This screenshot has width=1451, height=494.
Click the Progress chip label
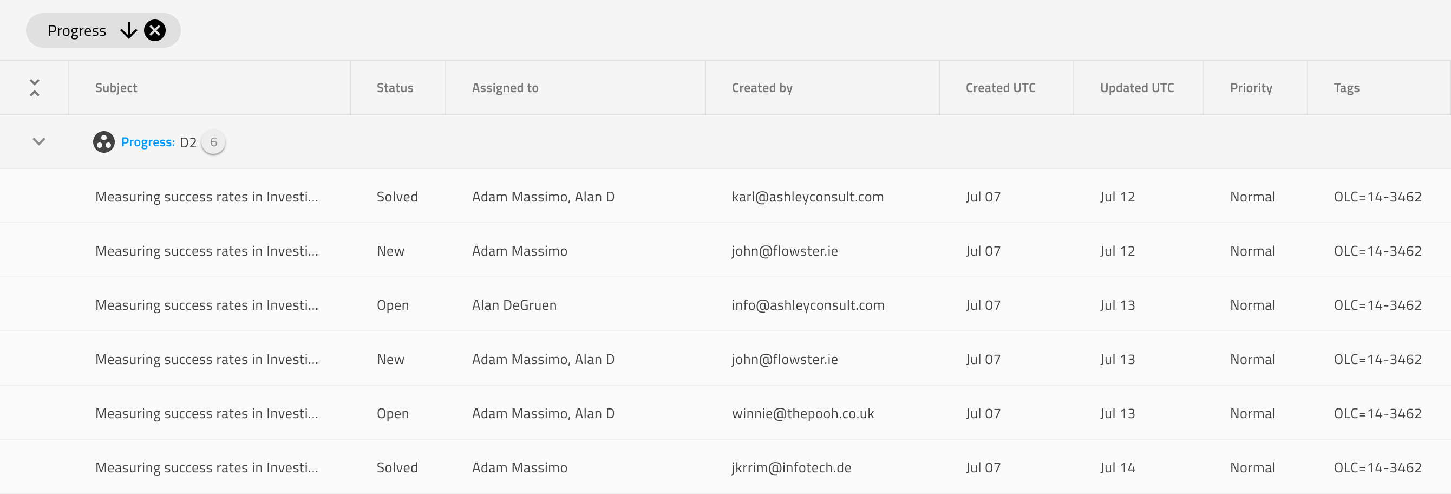[x=76, y=30]
